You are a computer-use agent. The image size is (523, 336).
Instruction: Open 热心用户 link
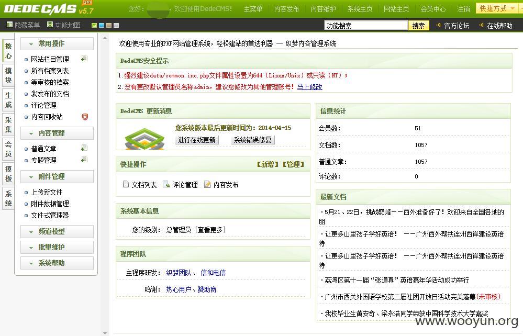click(x=179, y=289)
